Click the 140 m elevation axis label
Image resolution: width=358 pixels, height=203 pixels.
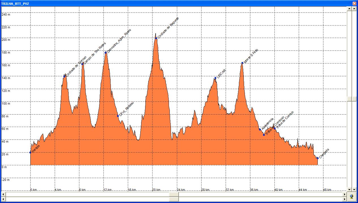[x=6, y=78]
